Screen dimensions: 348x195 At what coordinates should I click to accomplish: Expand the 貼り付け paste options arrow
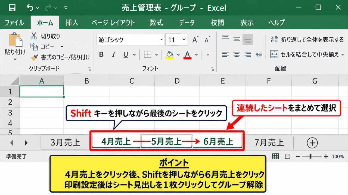coord(15,59)
